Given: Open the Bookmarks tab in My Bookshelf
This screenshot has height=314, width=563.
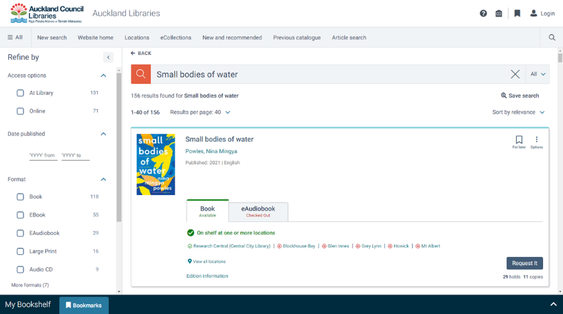Looking at the screenshot, I should pos(84,305).
